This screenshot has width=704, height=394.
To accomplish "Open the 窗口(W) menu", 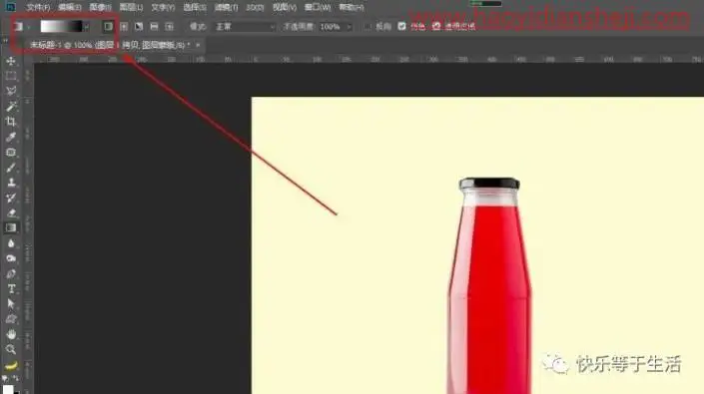I will pyautogui.click(x=318, y=7).
